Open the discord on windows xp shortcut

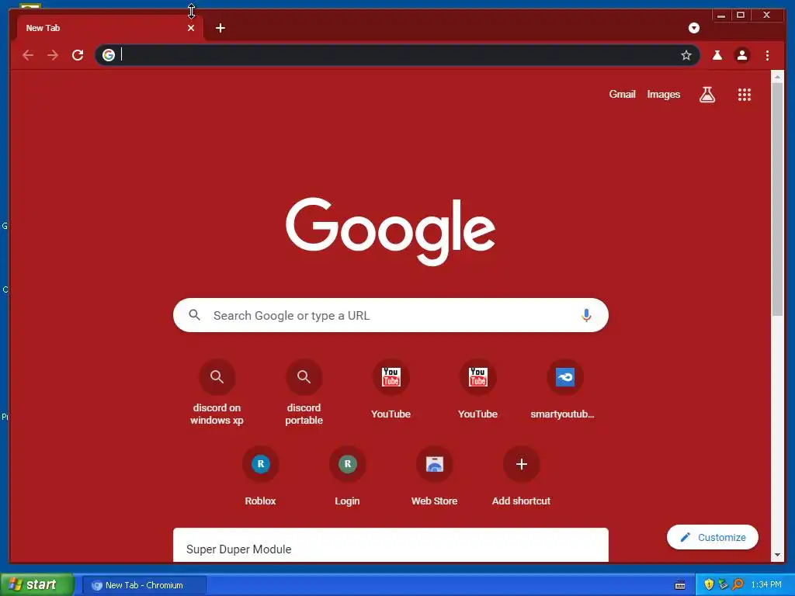click(217, 393)
